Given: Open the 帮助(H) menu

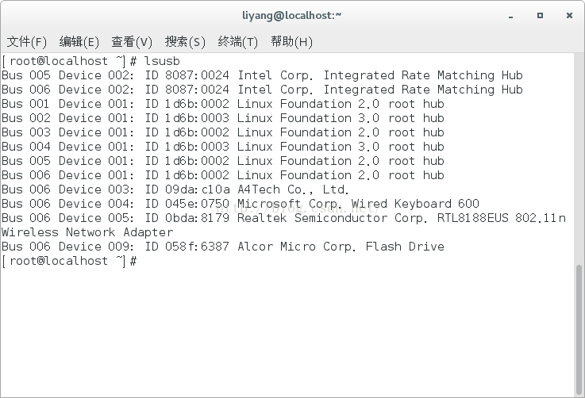Looking at the screenshot, I should pos(291,42).
